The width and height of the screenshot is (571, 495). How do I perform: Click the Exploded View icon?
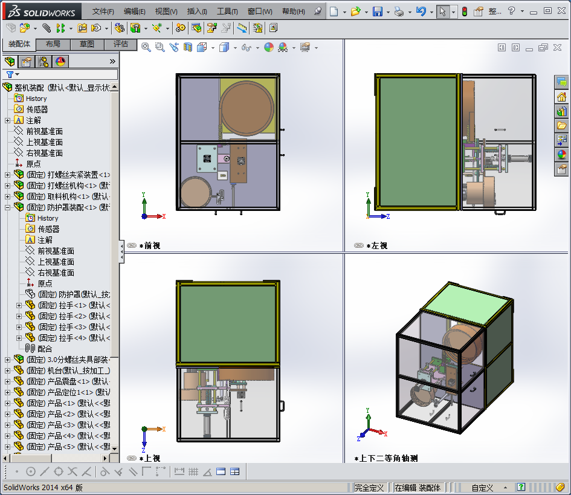coord(212,28)
